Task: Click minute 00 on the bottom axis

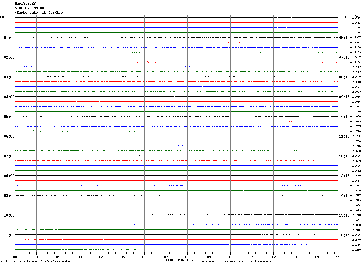Action: [x=15, y=257]
